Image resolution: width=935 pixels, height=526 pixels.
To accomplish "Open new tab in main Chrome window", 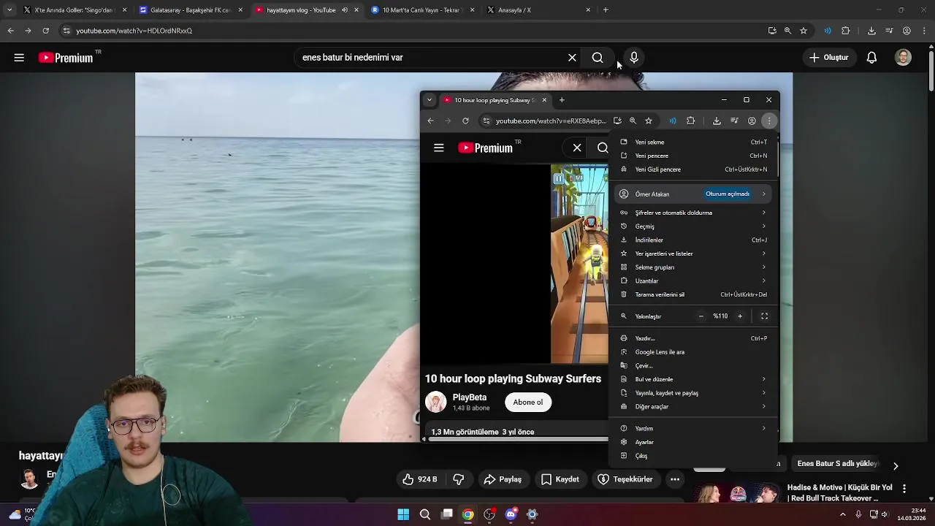I will [x=606, y=10].
